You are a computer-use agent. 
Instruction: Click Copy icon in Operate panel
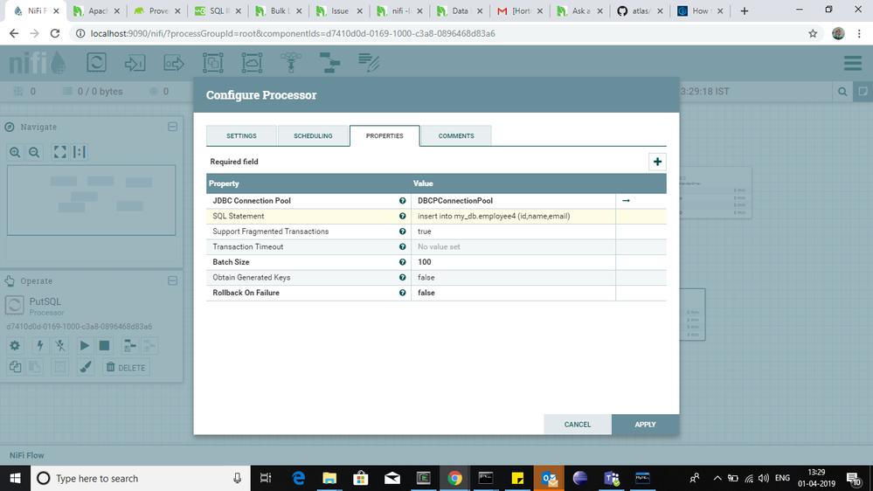[x=15, y=367]
